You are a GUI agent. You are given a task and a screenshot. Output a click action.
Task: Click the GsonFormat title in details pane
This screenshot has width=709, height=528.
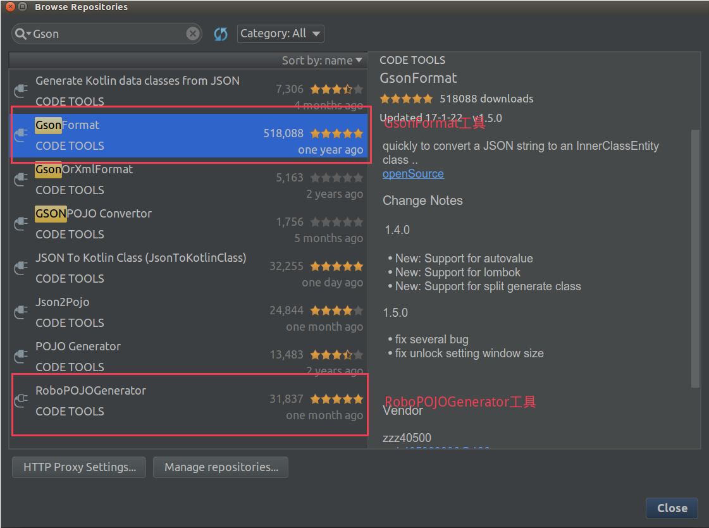418,78
